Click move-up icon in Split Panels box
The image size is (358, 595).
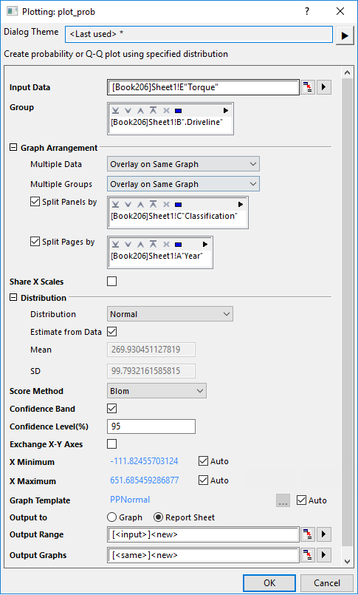click(140, 205)
